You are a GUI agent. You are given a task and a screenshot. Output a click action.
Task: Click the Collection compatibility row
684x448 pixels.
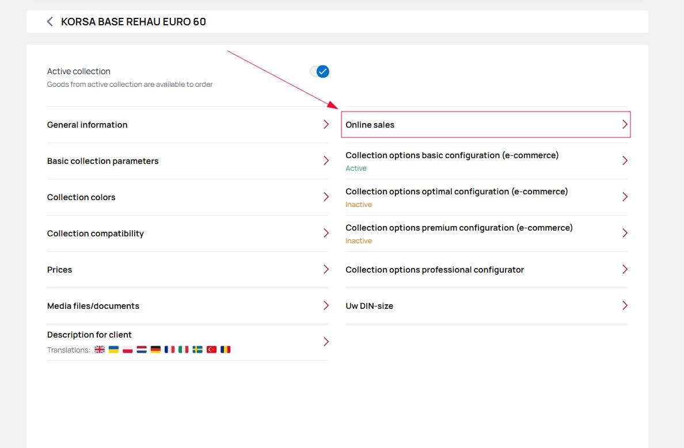click(96, 233)
